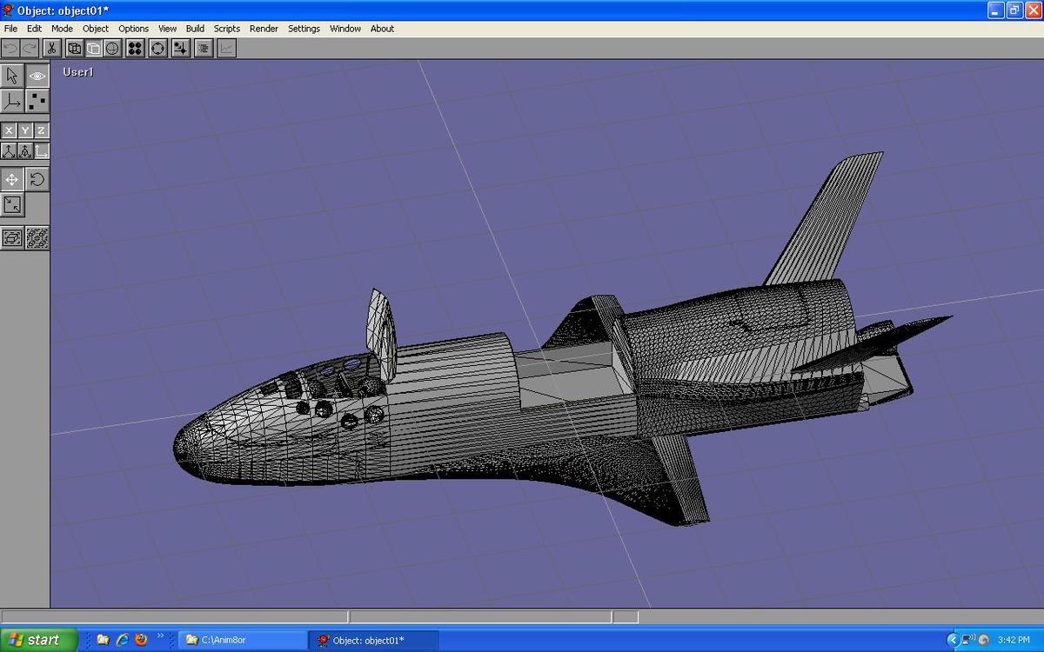Select the Rotate tool
Image resolution: width=1044 pixels, height=652 pixels.
37,180
